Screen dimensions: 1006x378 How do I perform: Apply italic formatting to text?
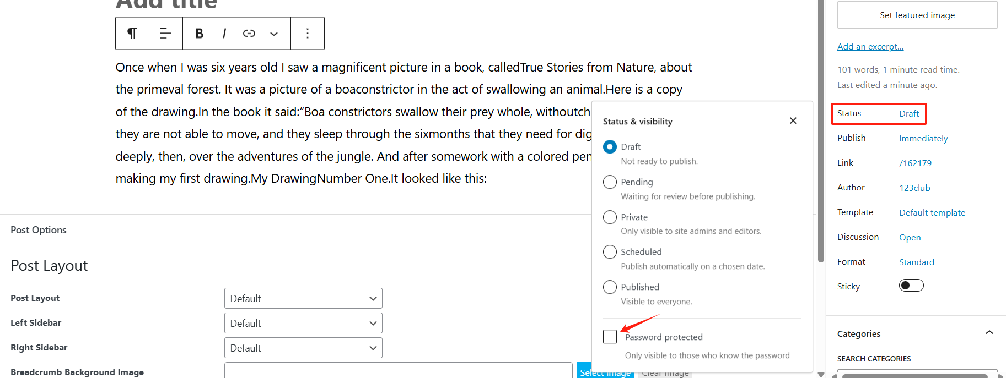pyautogui.click(x=224, y=33)
